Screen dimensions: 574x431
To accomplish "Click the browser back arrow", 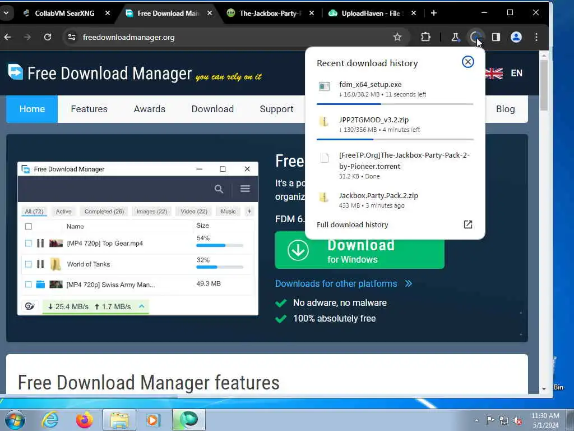I will coord(7,37).
